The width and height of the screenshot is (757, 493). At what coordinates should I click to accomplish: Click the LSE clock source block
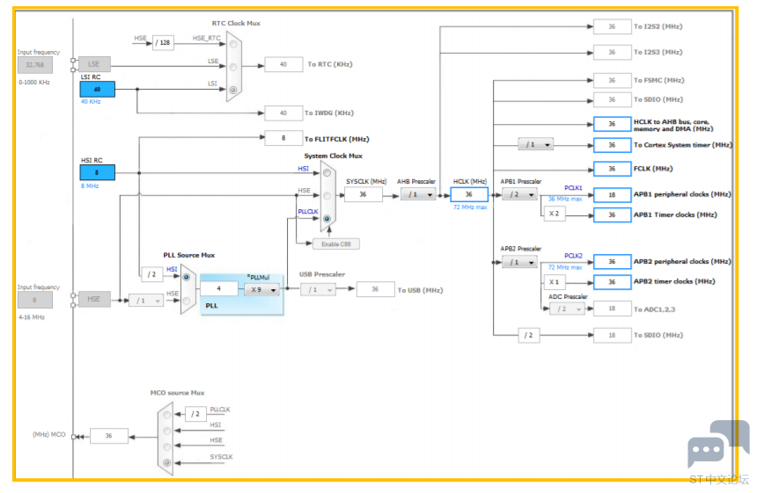coord(94,63)
